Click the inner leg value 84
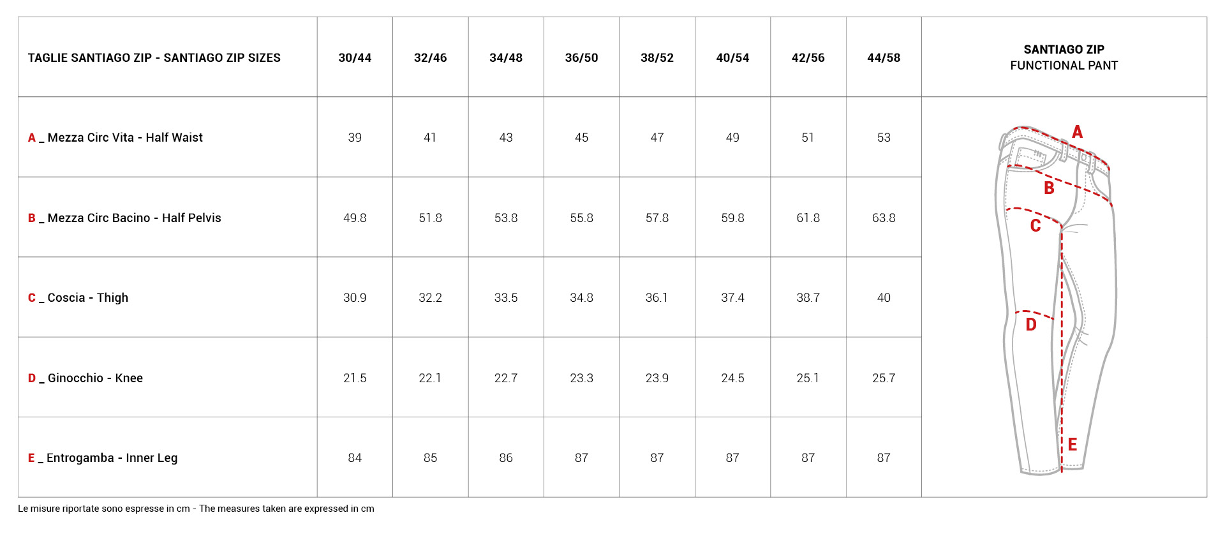This screenshot has height=536, width=1225. tap(355, 458)
